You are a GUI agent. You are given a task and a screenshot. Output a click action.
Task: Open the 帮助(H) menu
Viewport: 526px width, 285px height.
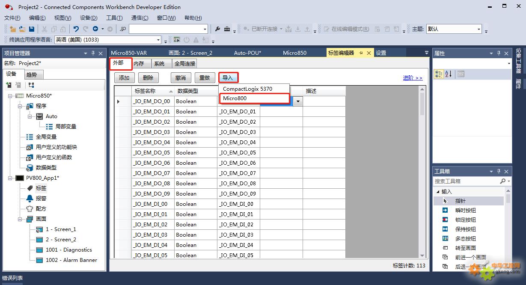(x=193, y=18)
